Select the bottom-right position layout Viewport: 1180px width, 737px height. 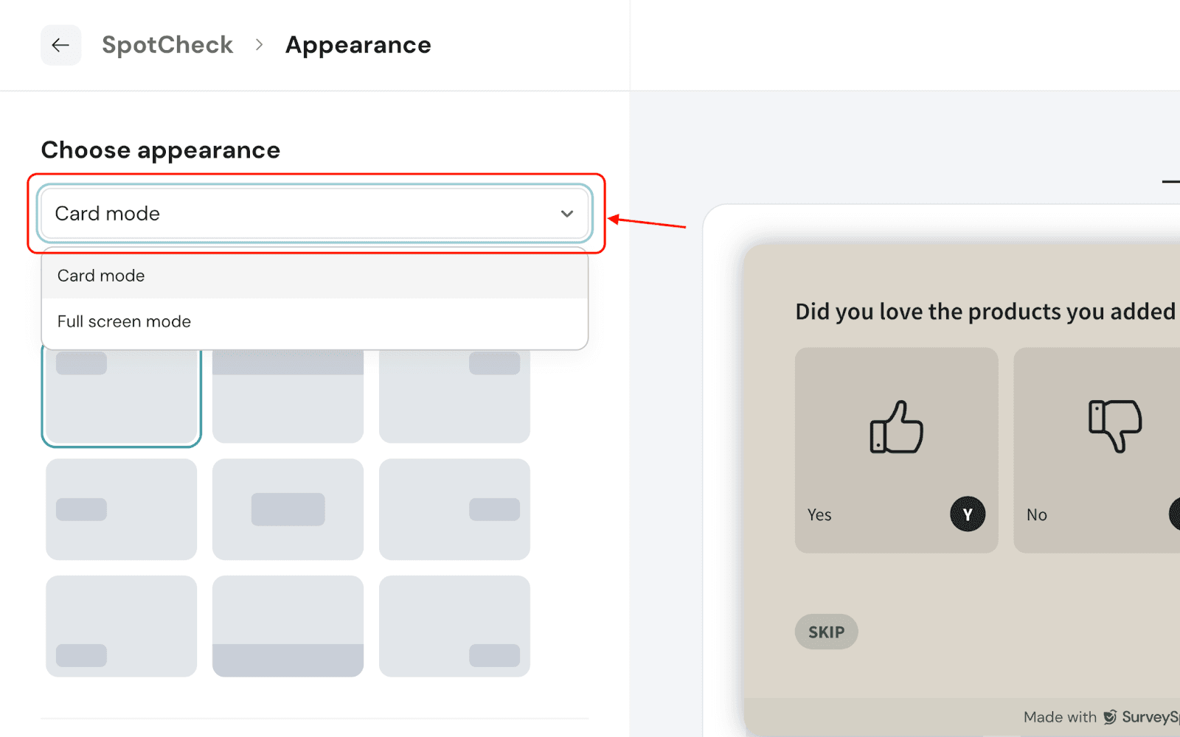pos(454,626)
